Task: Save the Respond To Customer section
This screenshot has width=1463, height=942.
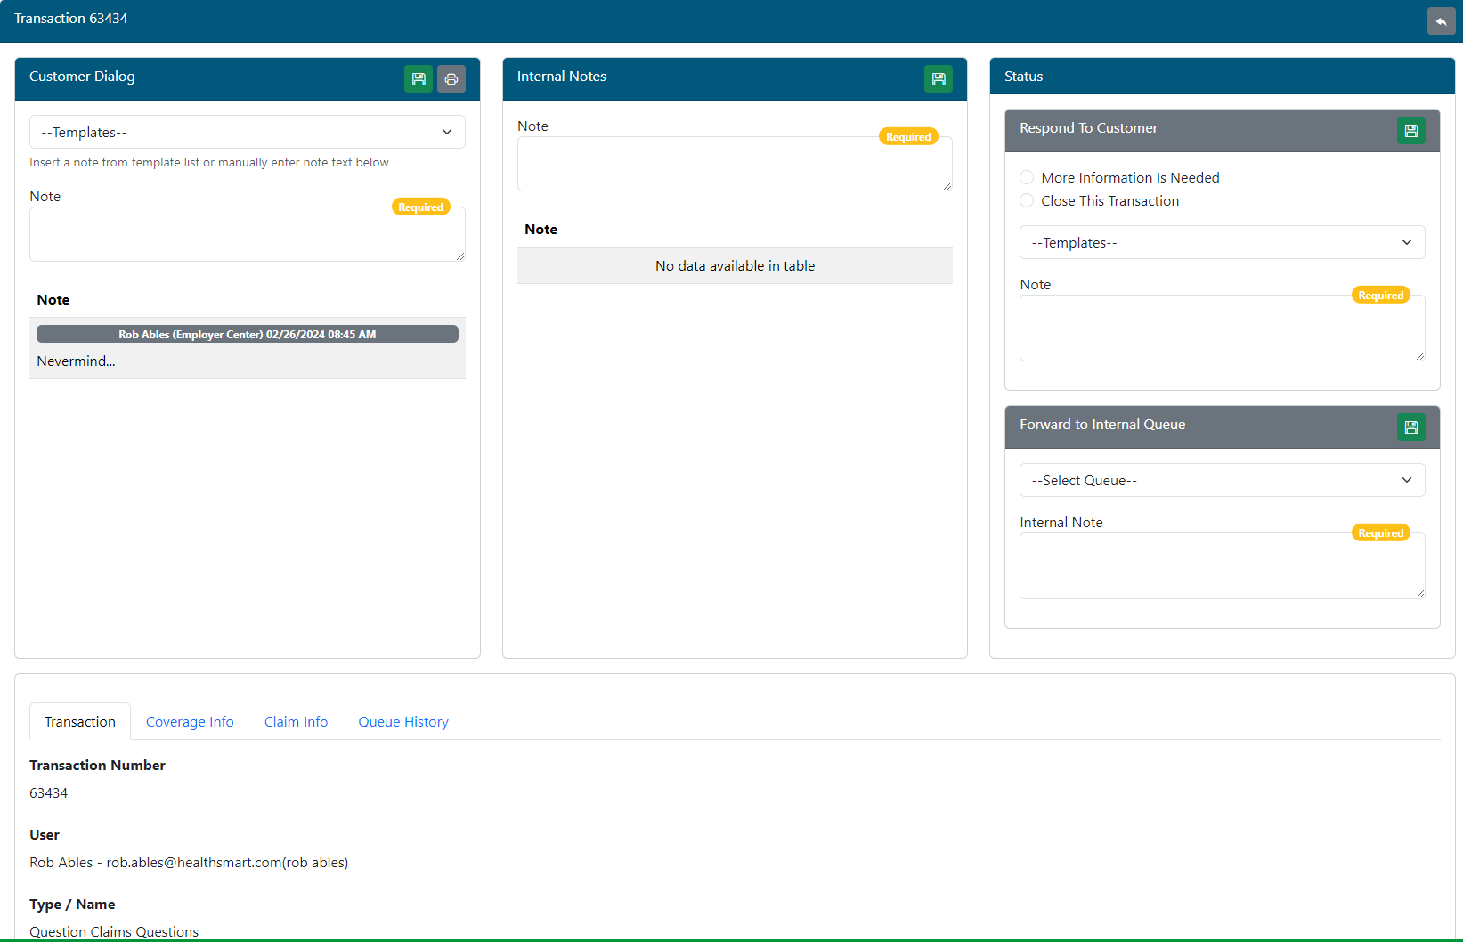Action: pos(1410,131)
